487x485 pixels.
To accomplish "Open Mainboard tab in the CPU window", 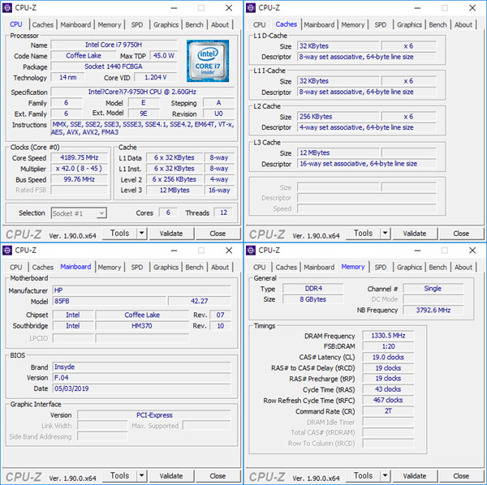I will [75, 25].
